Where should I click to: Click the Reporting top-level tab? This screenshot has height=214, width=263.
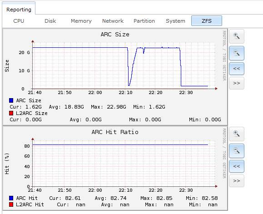tap(19, 10)
